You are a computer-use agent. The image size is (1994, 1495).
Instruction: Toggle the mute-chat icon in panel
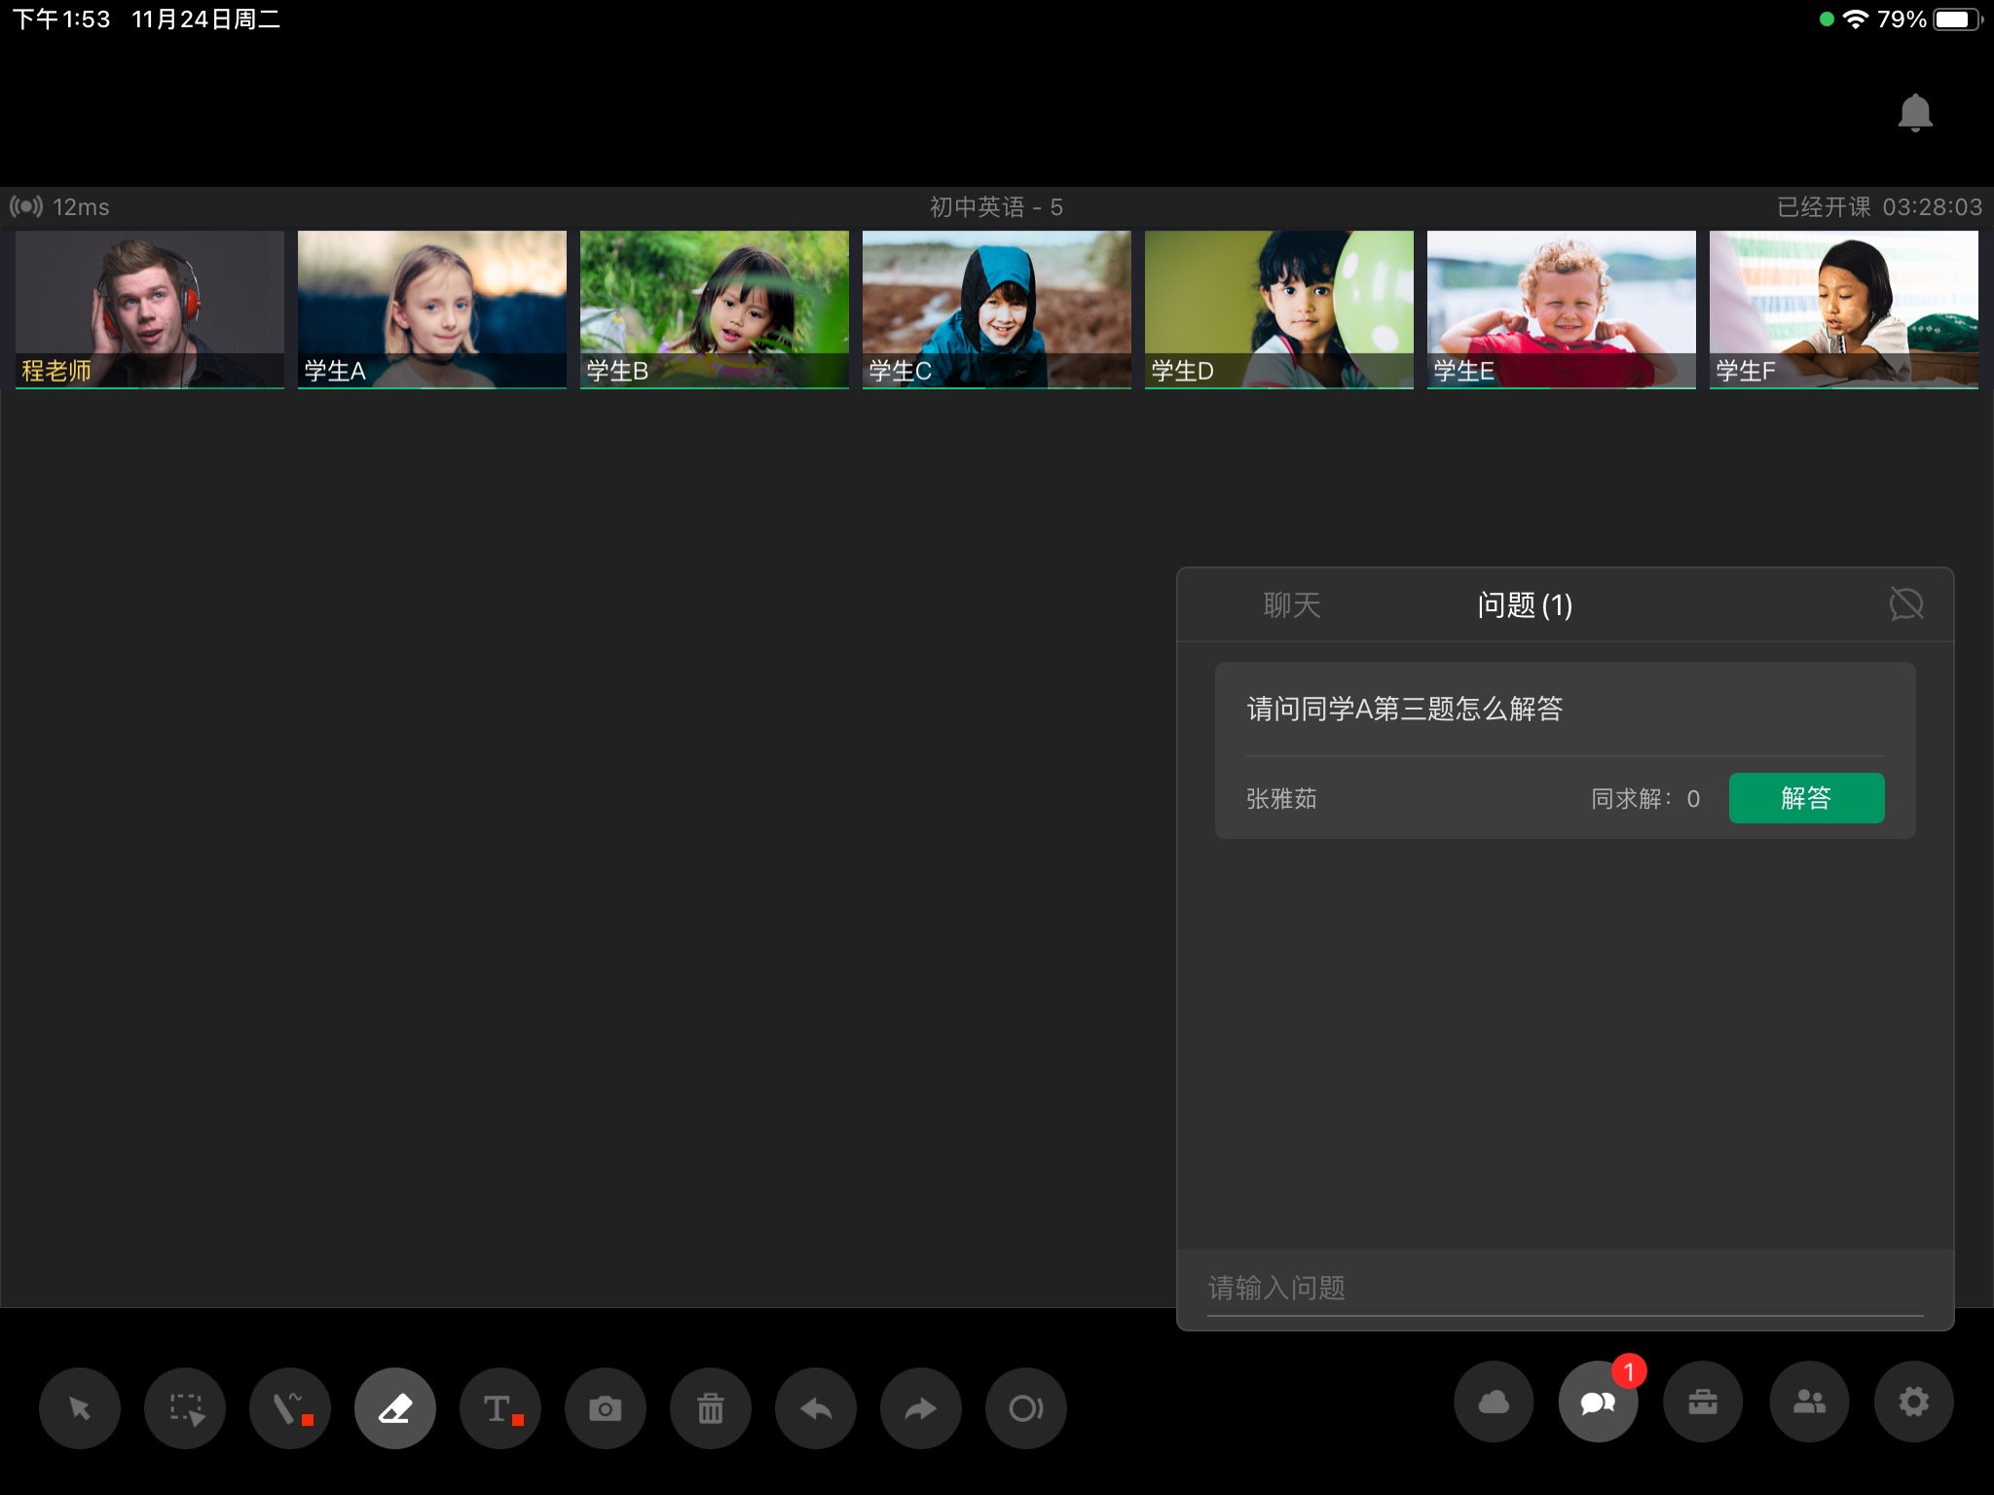point(1906,603)
